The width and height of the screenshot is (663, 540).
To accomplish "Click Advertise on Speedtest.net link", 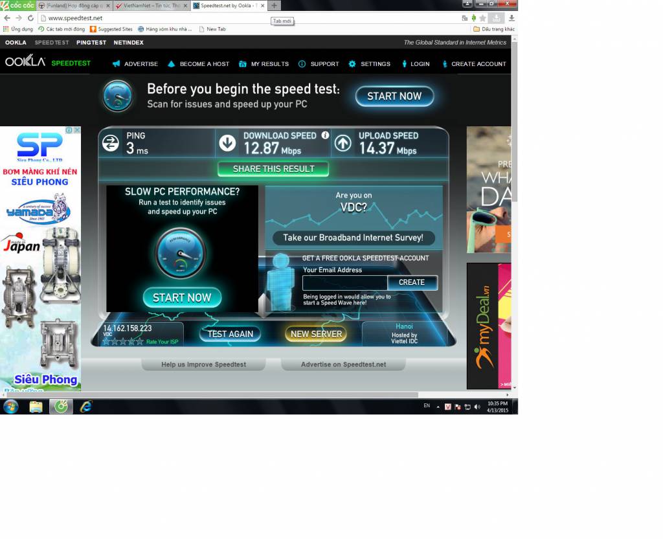I will coord(343,365).
